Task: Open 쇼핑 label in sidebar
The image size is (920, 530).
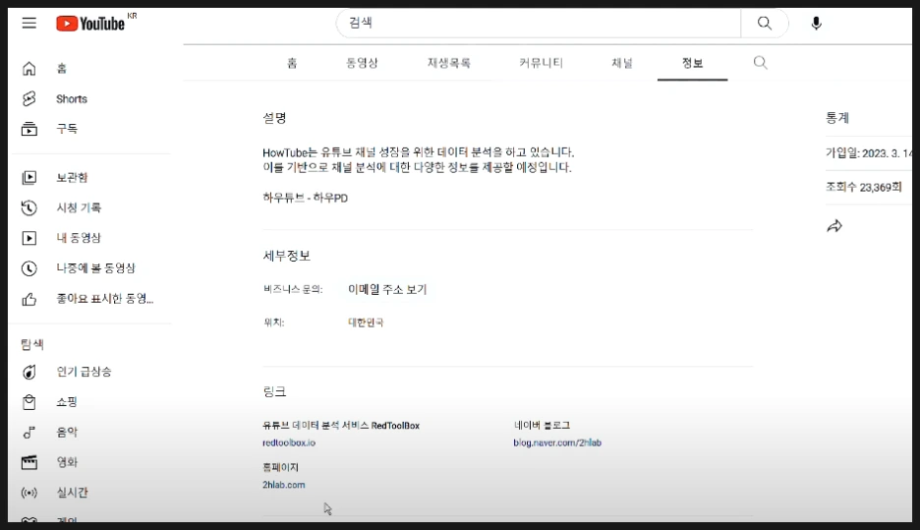Action: coord(67,402)
